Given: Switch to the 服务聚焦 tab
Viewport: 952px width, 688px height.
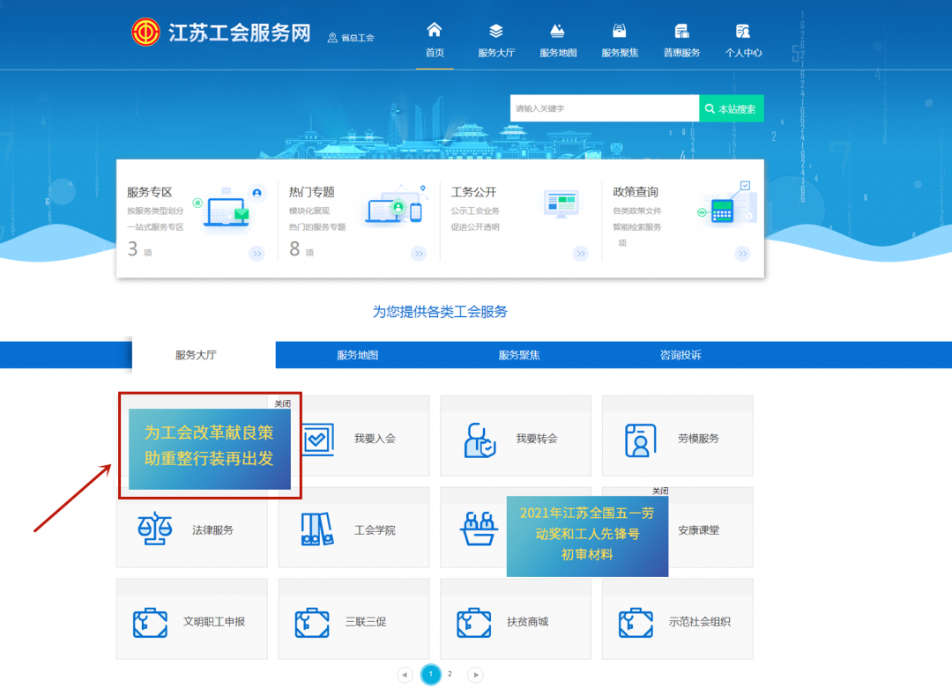Looking at the screenshot, I should pos(518,355).
